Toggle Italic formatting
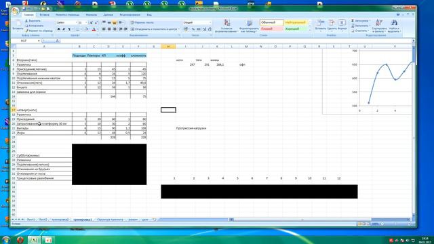434x244 pixels. 64,29
